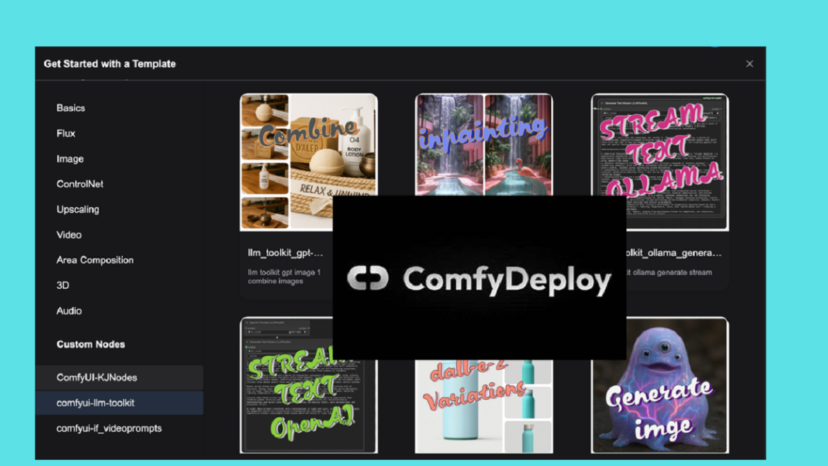The width and height of the screenshot is (828, 466).
Task: Open the 3D templates category
Action: click(63, 285)
